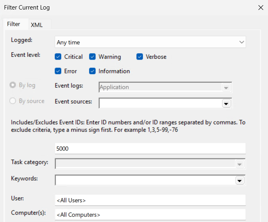
Task: Click the All Computers field
Action: point(150,214)
